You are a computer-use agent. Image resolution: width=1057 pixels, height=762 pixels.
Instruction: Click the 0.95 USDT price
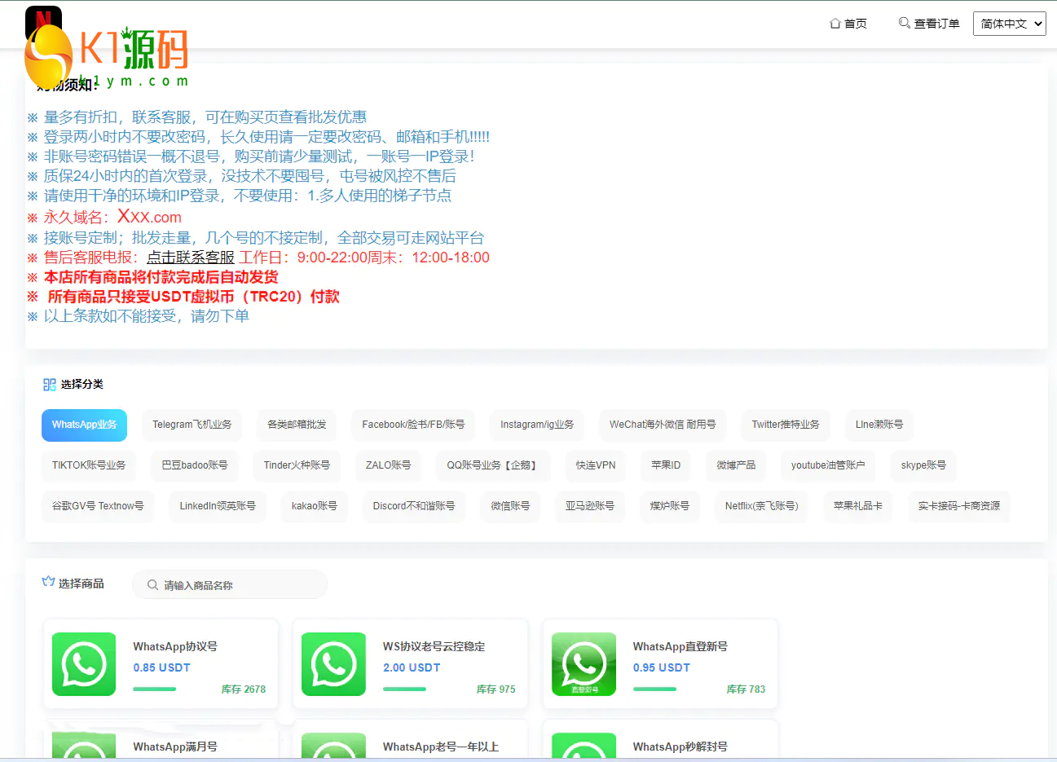[x=662, y=667]
